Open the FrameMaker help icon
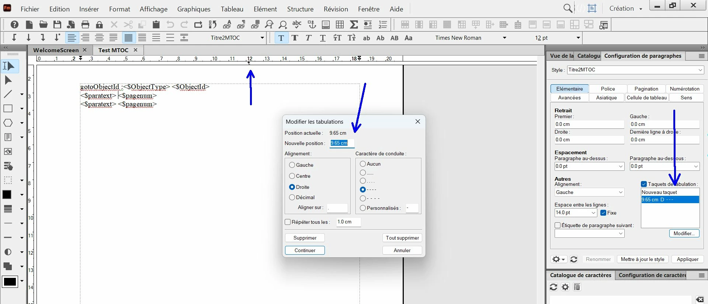Viewport: 708px width, 304px height. pyautogui.click(x=14, y=25)
